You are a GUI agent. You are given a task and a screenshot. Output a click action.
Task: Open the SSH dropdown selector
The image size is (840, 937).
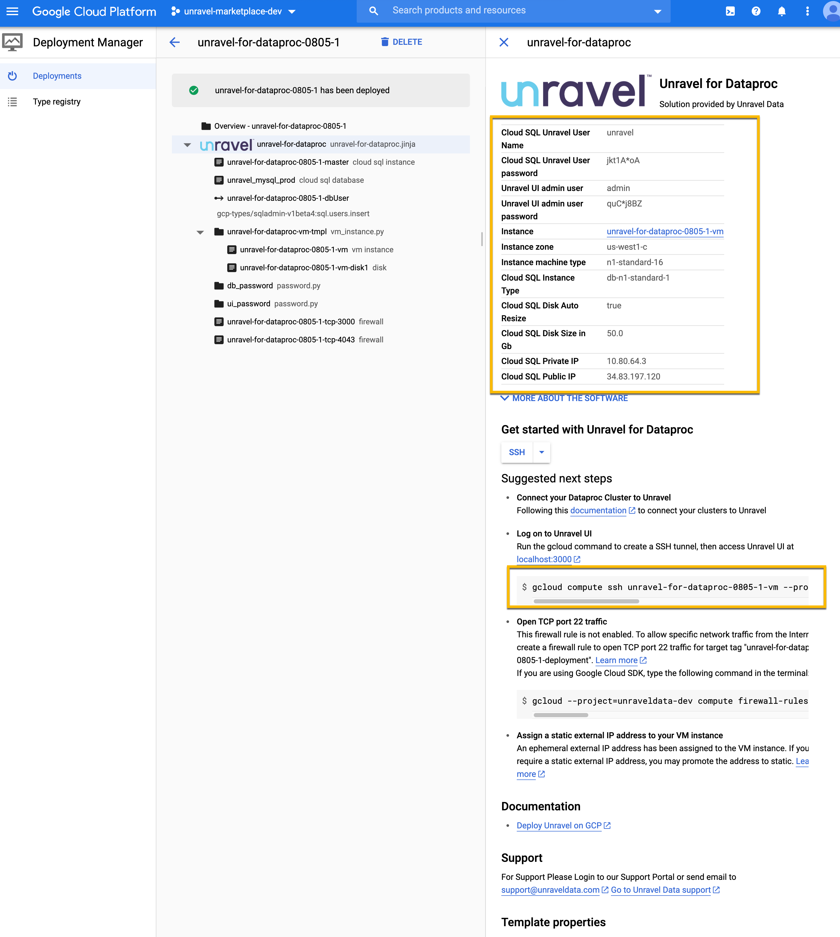pos(541,452)
